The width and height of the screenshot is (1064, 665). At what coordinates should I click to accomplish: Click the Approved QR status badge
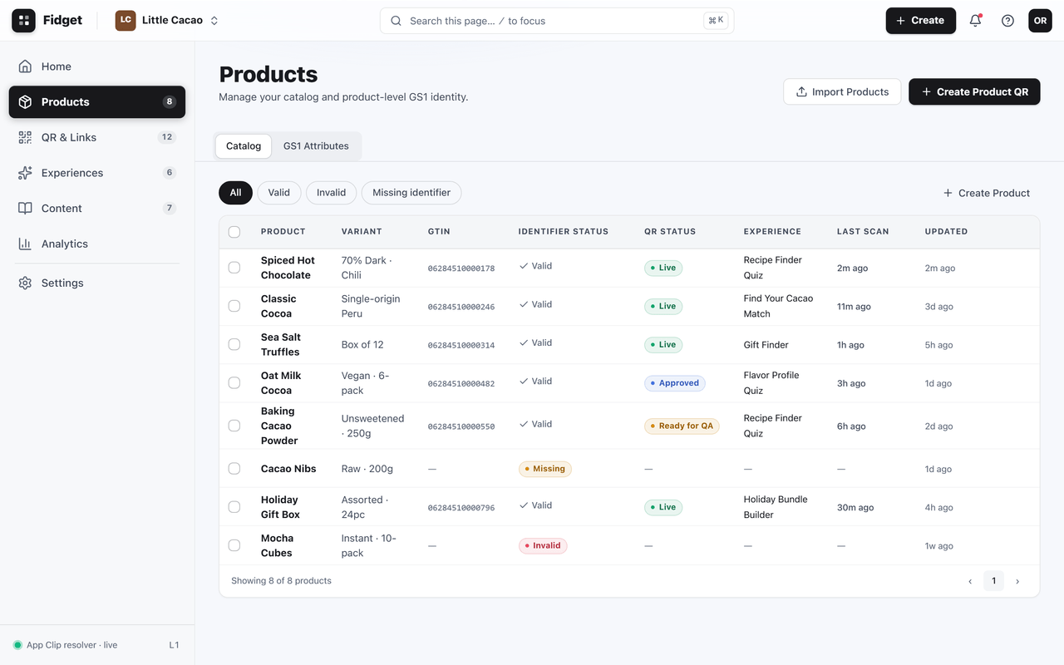(x=675, y=383)
